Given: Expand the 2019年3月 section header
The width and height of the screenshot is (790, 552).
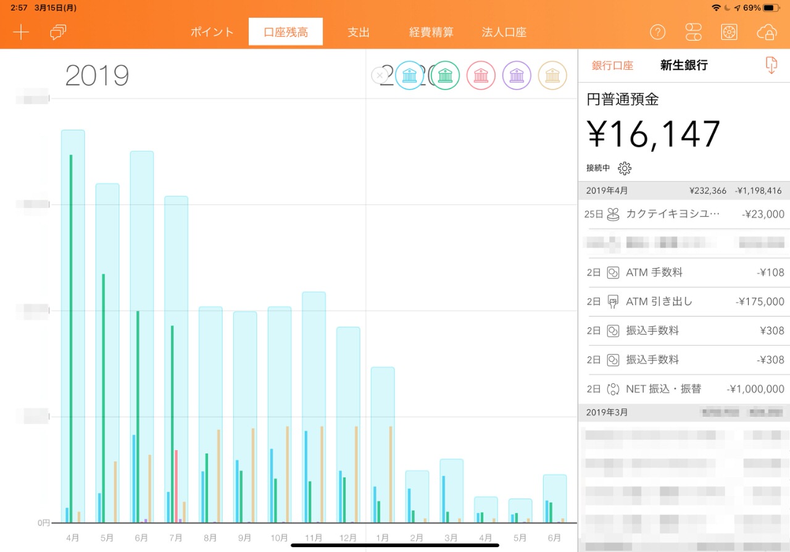Looking at the screenshot, I should (684, 412).
